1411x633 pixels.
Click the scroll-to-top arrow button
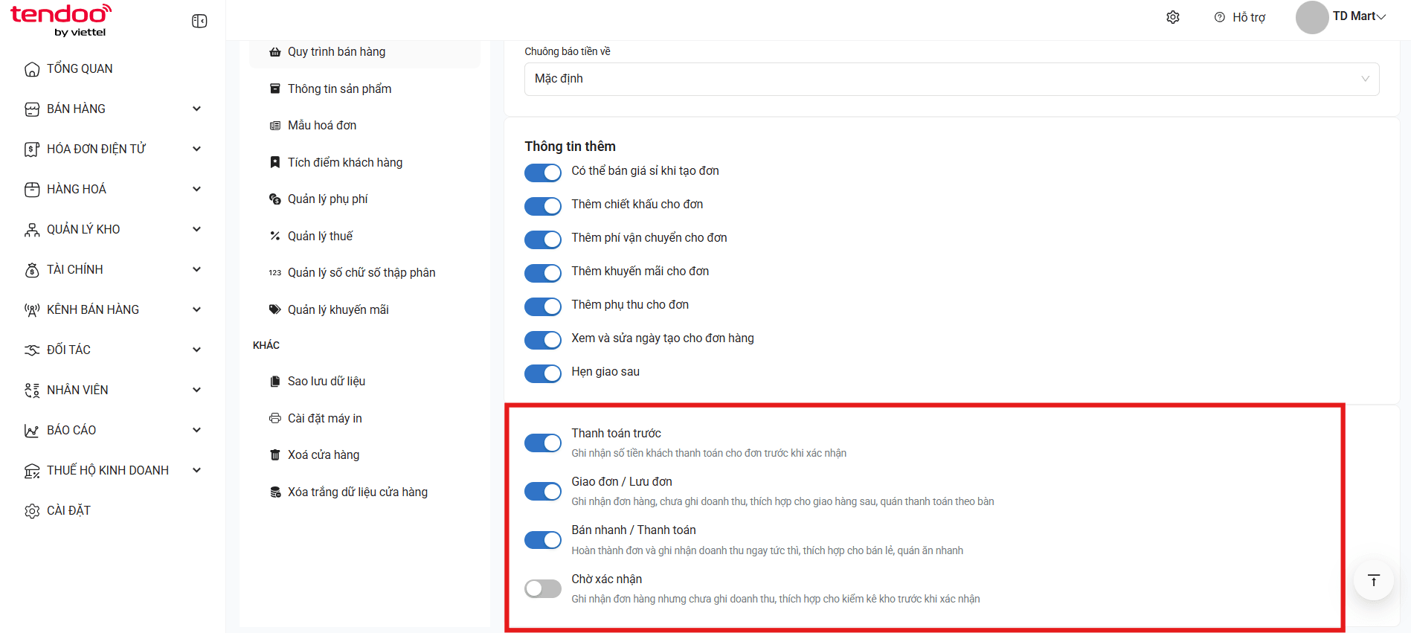point(1373,580)
